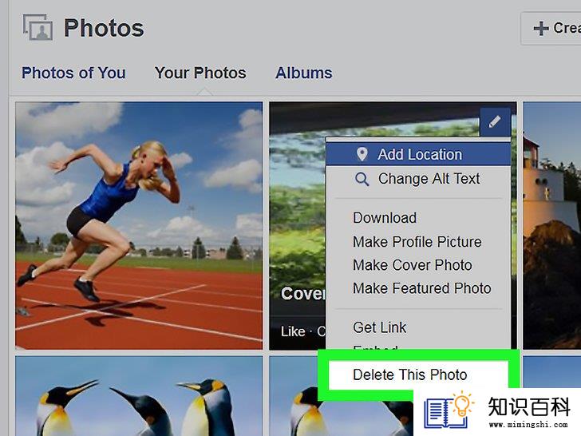Choose Make Profile Picture option
581x436 pixels.
[x=417, y=242]
